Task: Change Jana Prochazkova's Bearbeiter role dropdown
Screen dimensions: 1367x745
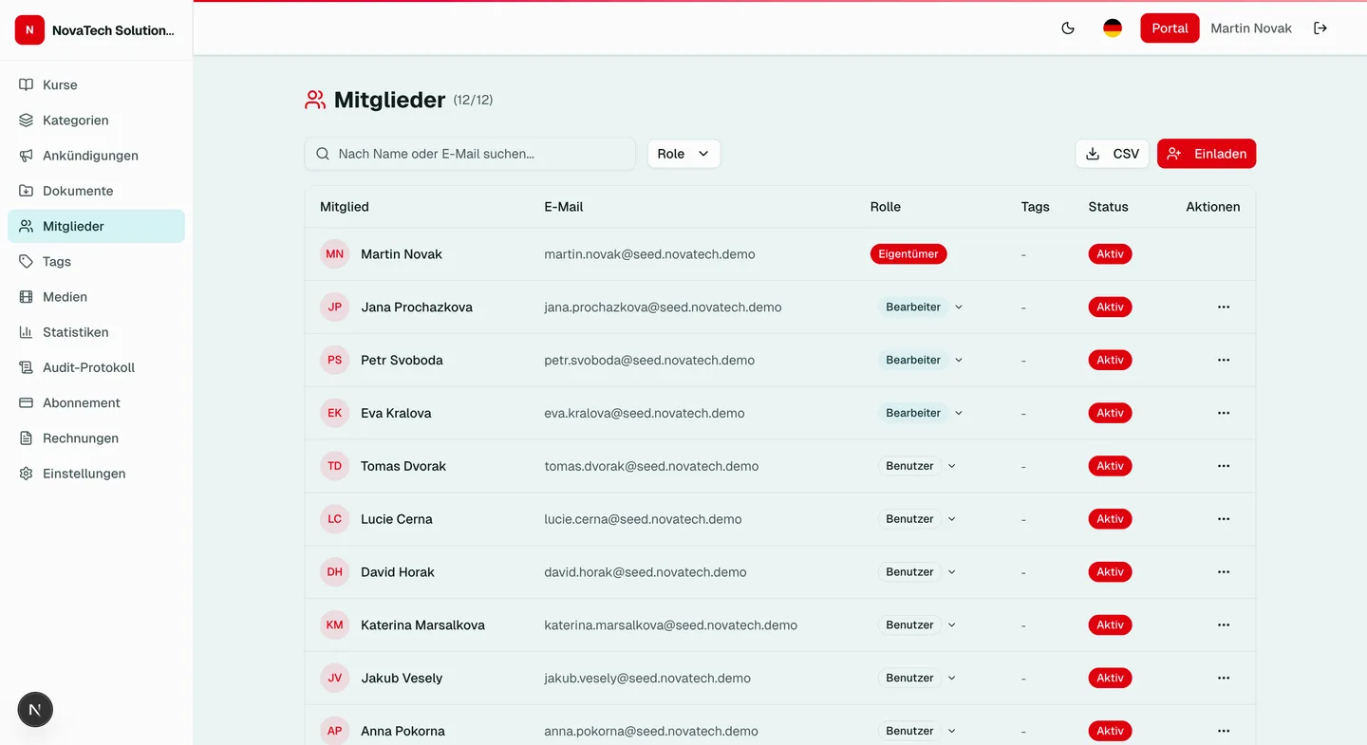Action: (923, 307)
